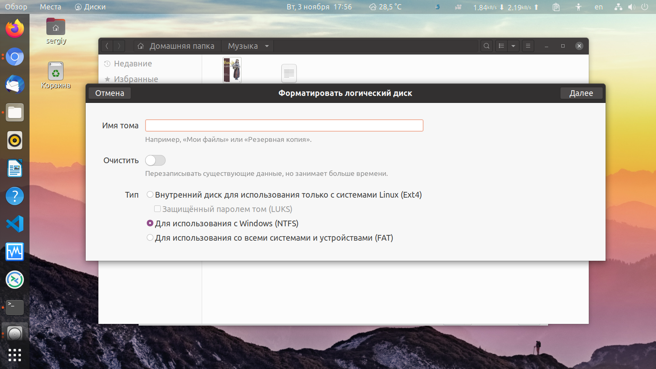This screenshot has width=656, height=369.
Task: Click the network icon in the top bar
Action: 618,7
